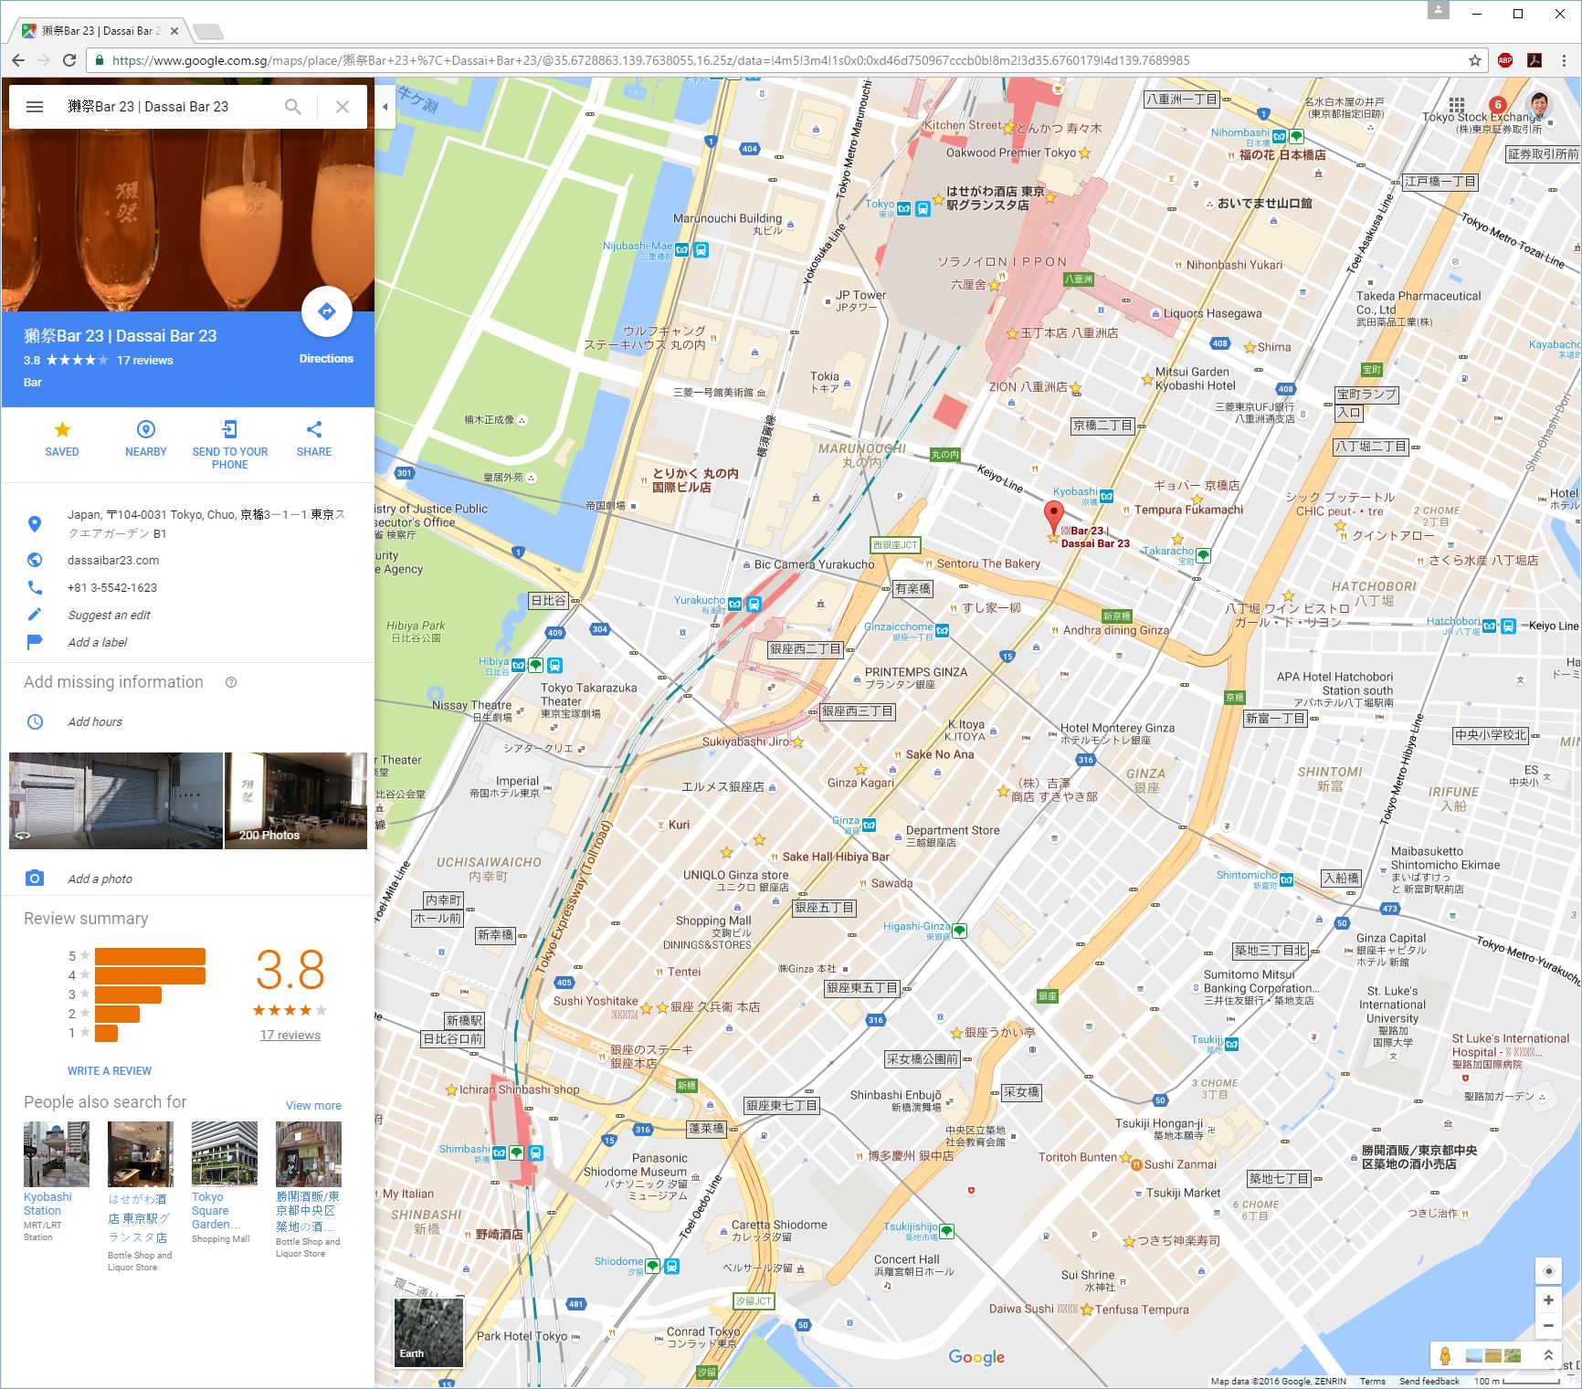The width and height of the screenshot is (1582, 1389).
Task: Open the 17 reviews link under 3.8 rating
Action: coord(290,1035)
